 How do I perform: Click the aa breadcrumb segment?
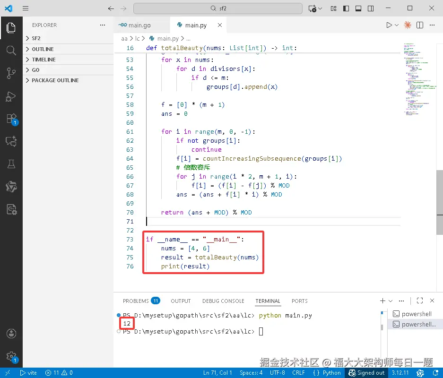coord(124,38)
